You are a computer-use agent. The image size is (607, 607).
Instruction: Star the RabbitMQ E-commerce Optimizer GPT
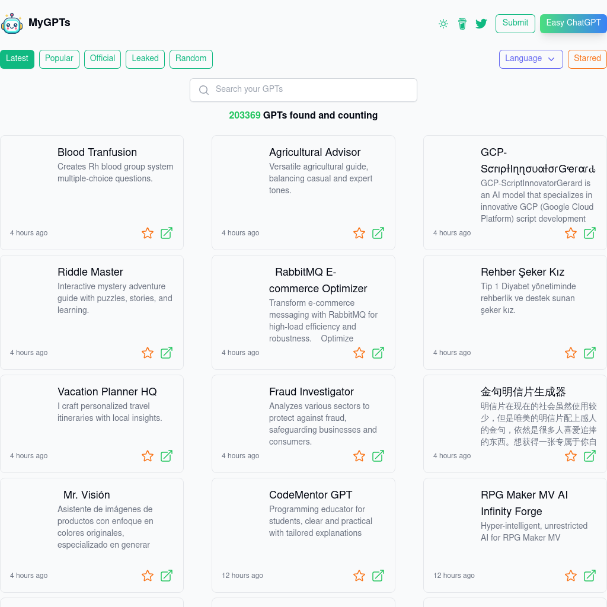click(359, 353)
